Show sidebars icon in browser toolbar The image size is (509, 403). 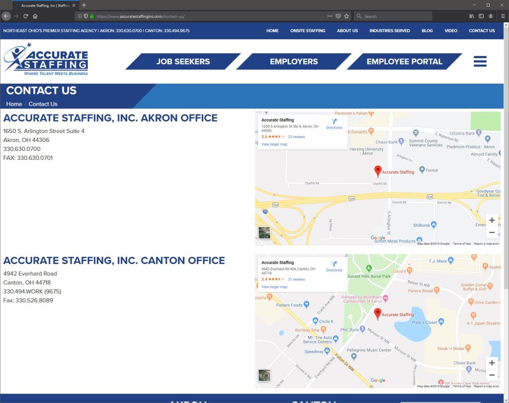(481, 16)
